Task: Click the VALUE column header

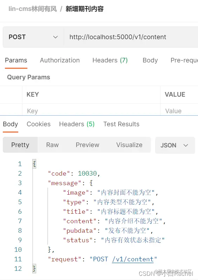Action: coord(175,94)
